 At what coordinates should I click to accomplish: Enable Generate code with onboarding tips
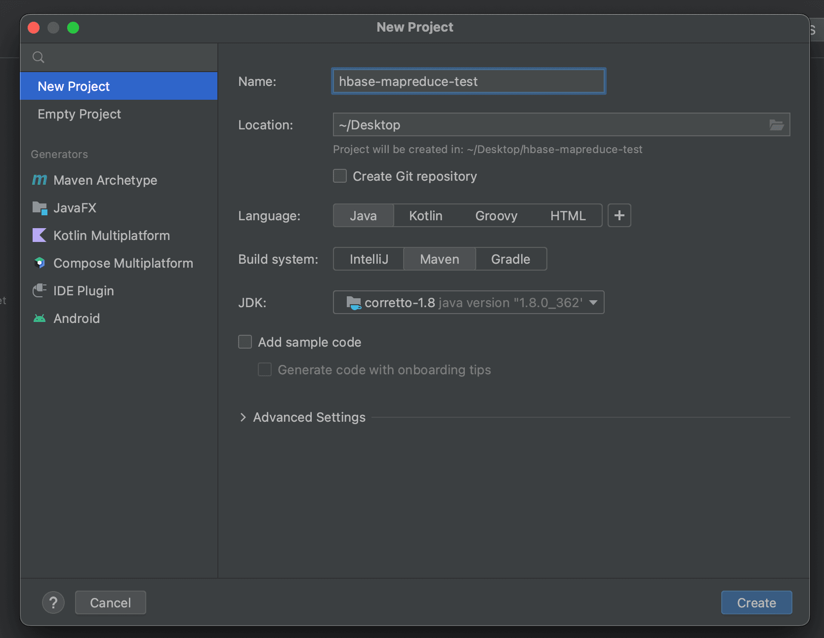tap(265, 369)
